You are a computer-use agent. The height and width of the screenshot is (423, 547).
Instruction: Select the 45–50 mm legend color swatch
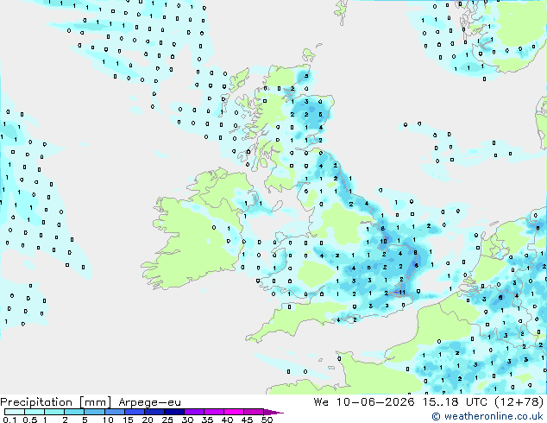[254, 412]
